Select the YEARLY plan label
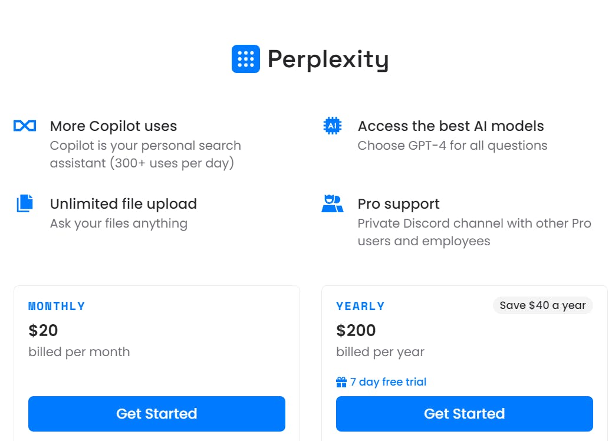 coord(360,306)
